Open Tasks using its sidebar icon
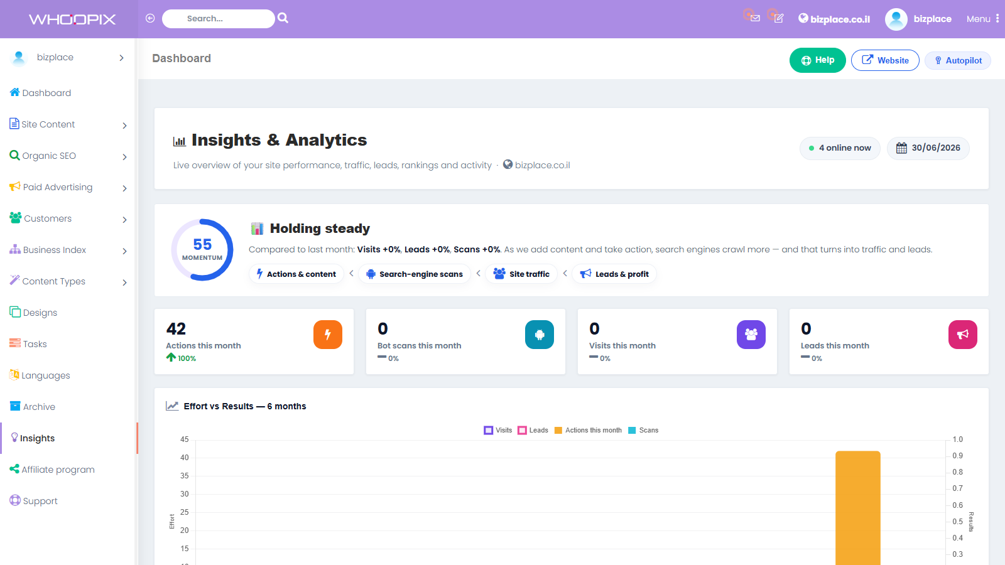 point(15,343)
